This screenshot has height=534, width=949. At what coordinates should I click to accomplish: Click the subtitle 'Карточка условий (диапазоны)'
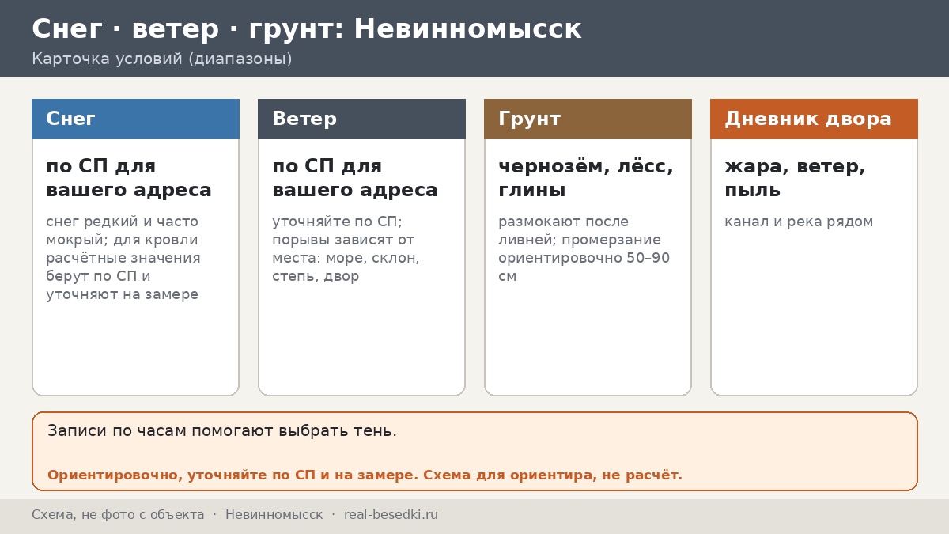pos(162,59)
